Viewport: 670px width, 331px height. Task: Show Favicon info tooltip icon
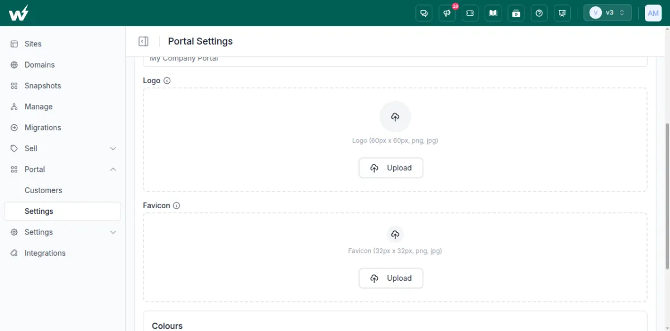tap(176, 205)
